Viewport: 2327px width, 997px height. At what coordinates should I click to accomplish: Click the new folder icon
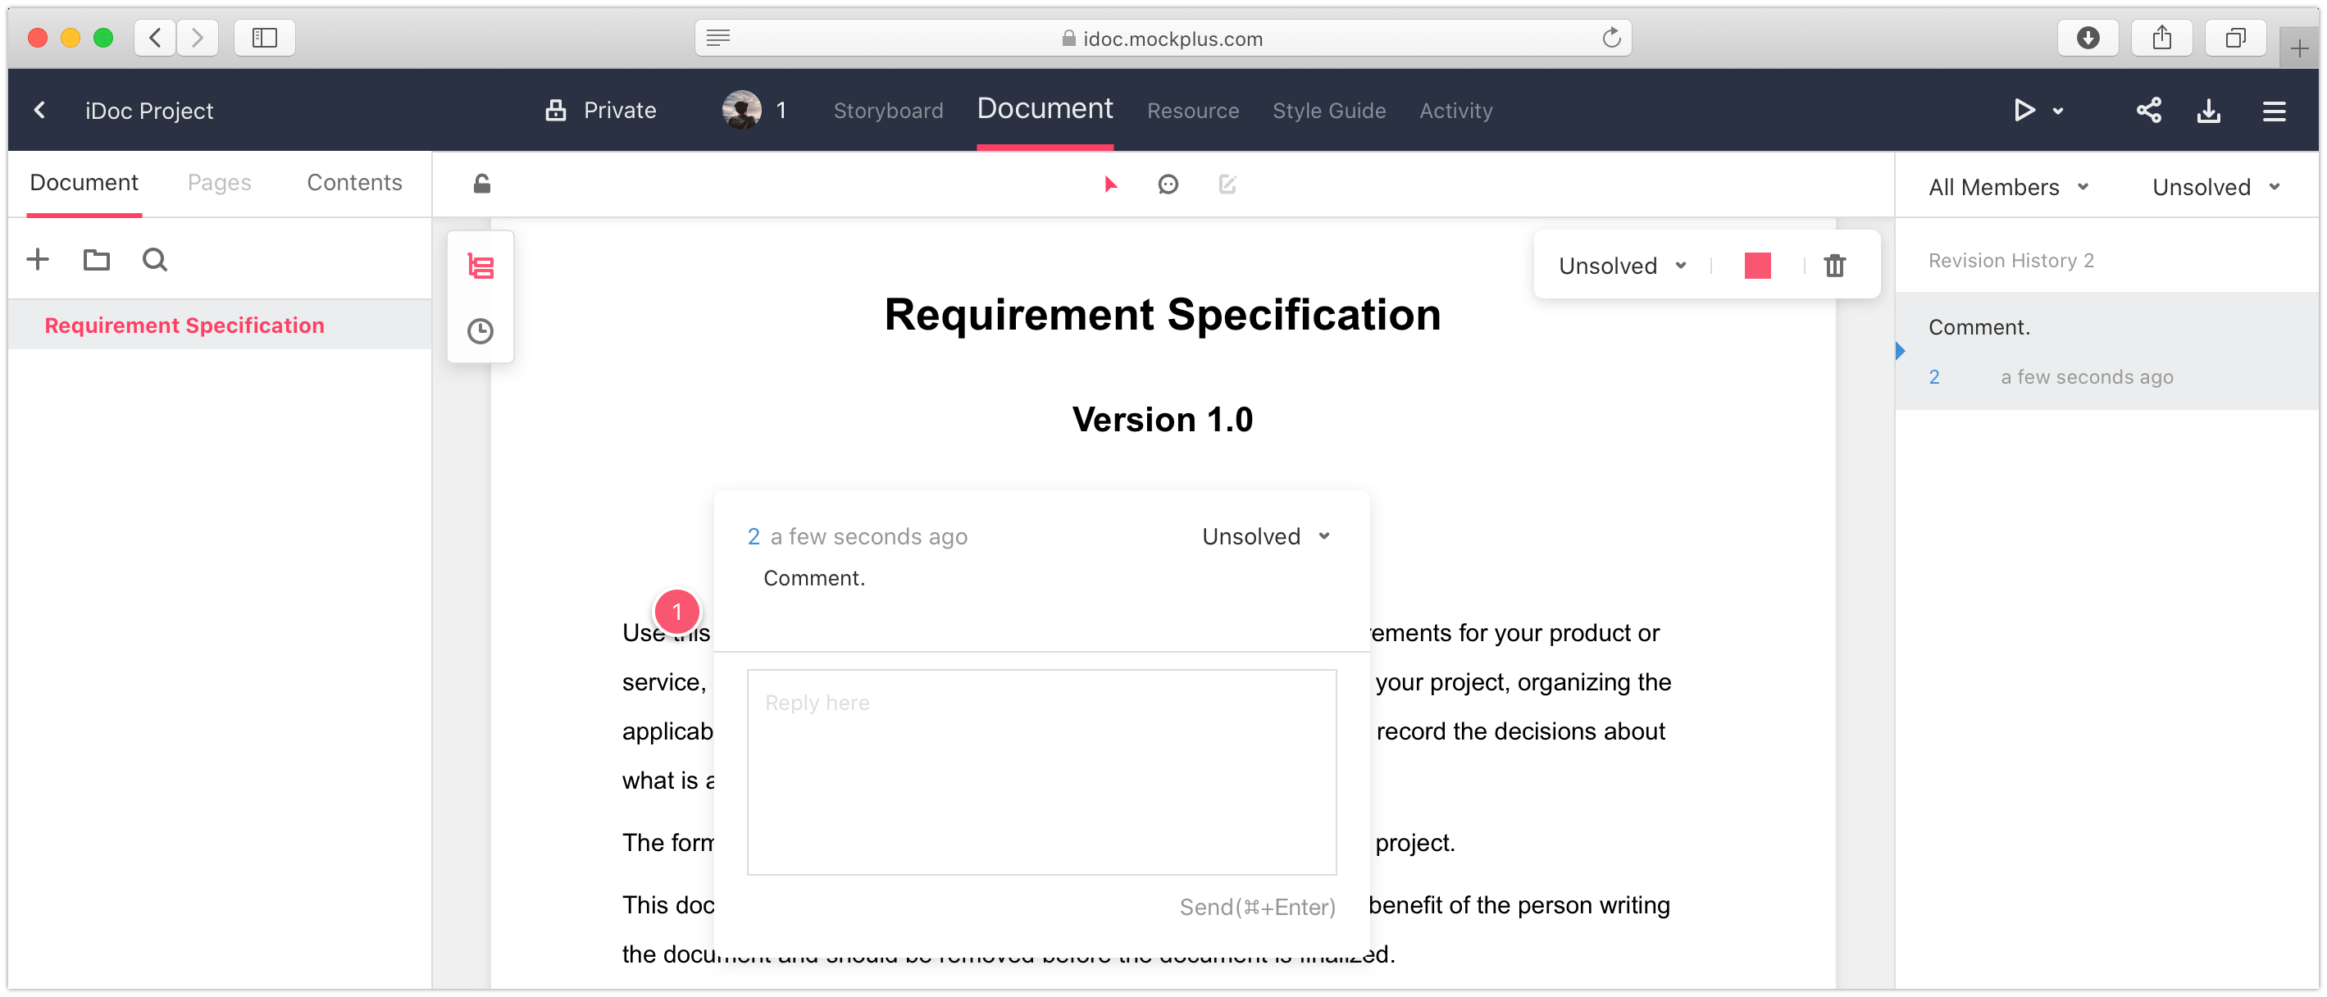tap(96, 260)
